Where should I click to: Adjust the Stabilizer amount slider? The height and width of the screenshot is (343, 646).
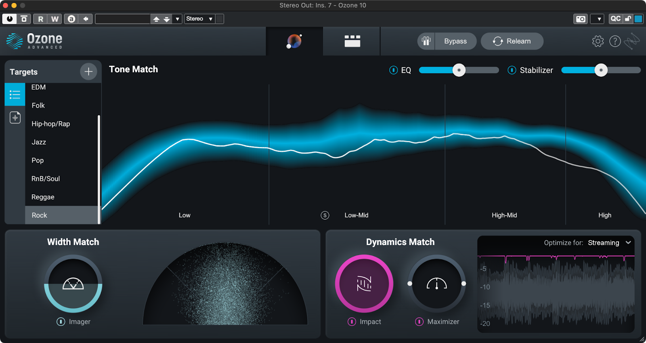coord(601,70)
